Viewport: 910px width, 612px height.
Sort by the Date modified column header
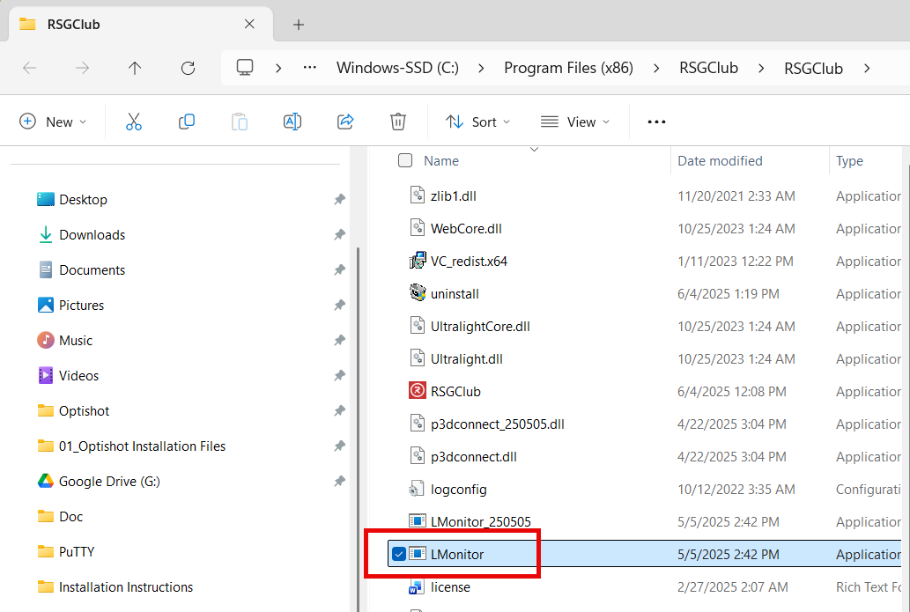pos(720,160)
